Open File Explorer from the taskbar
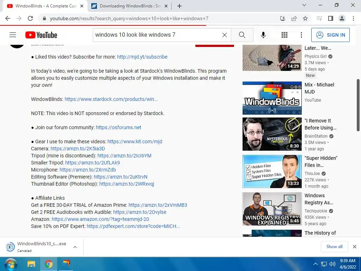The image size is (361, 271). click(31, 264)
